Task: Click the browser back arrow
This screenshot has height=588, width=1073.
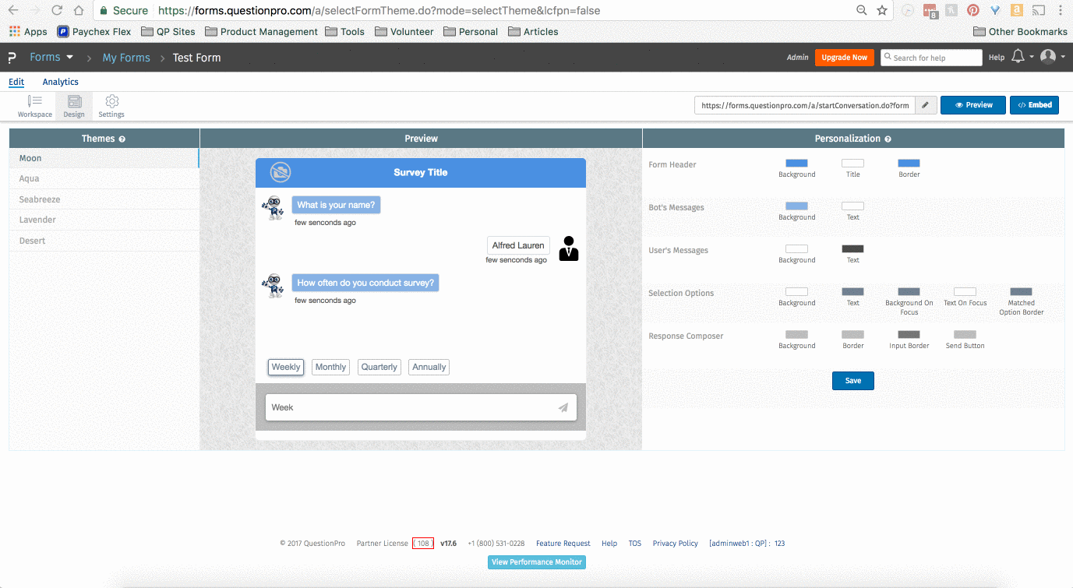Action: tap(13, 11)
